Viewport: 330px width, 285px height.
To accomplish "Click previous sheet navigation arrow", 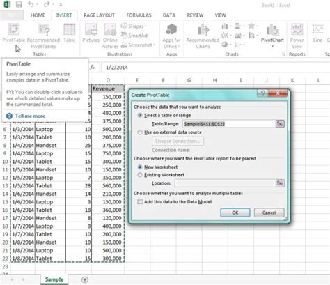I will click(12, 279).
